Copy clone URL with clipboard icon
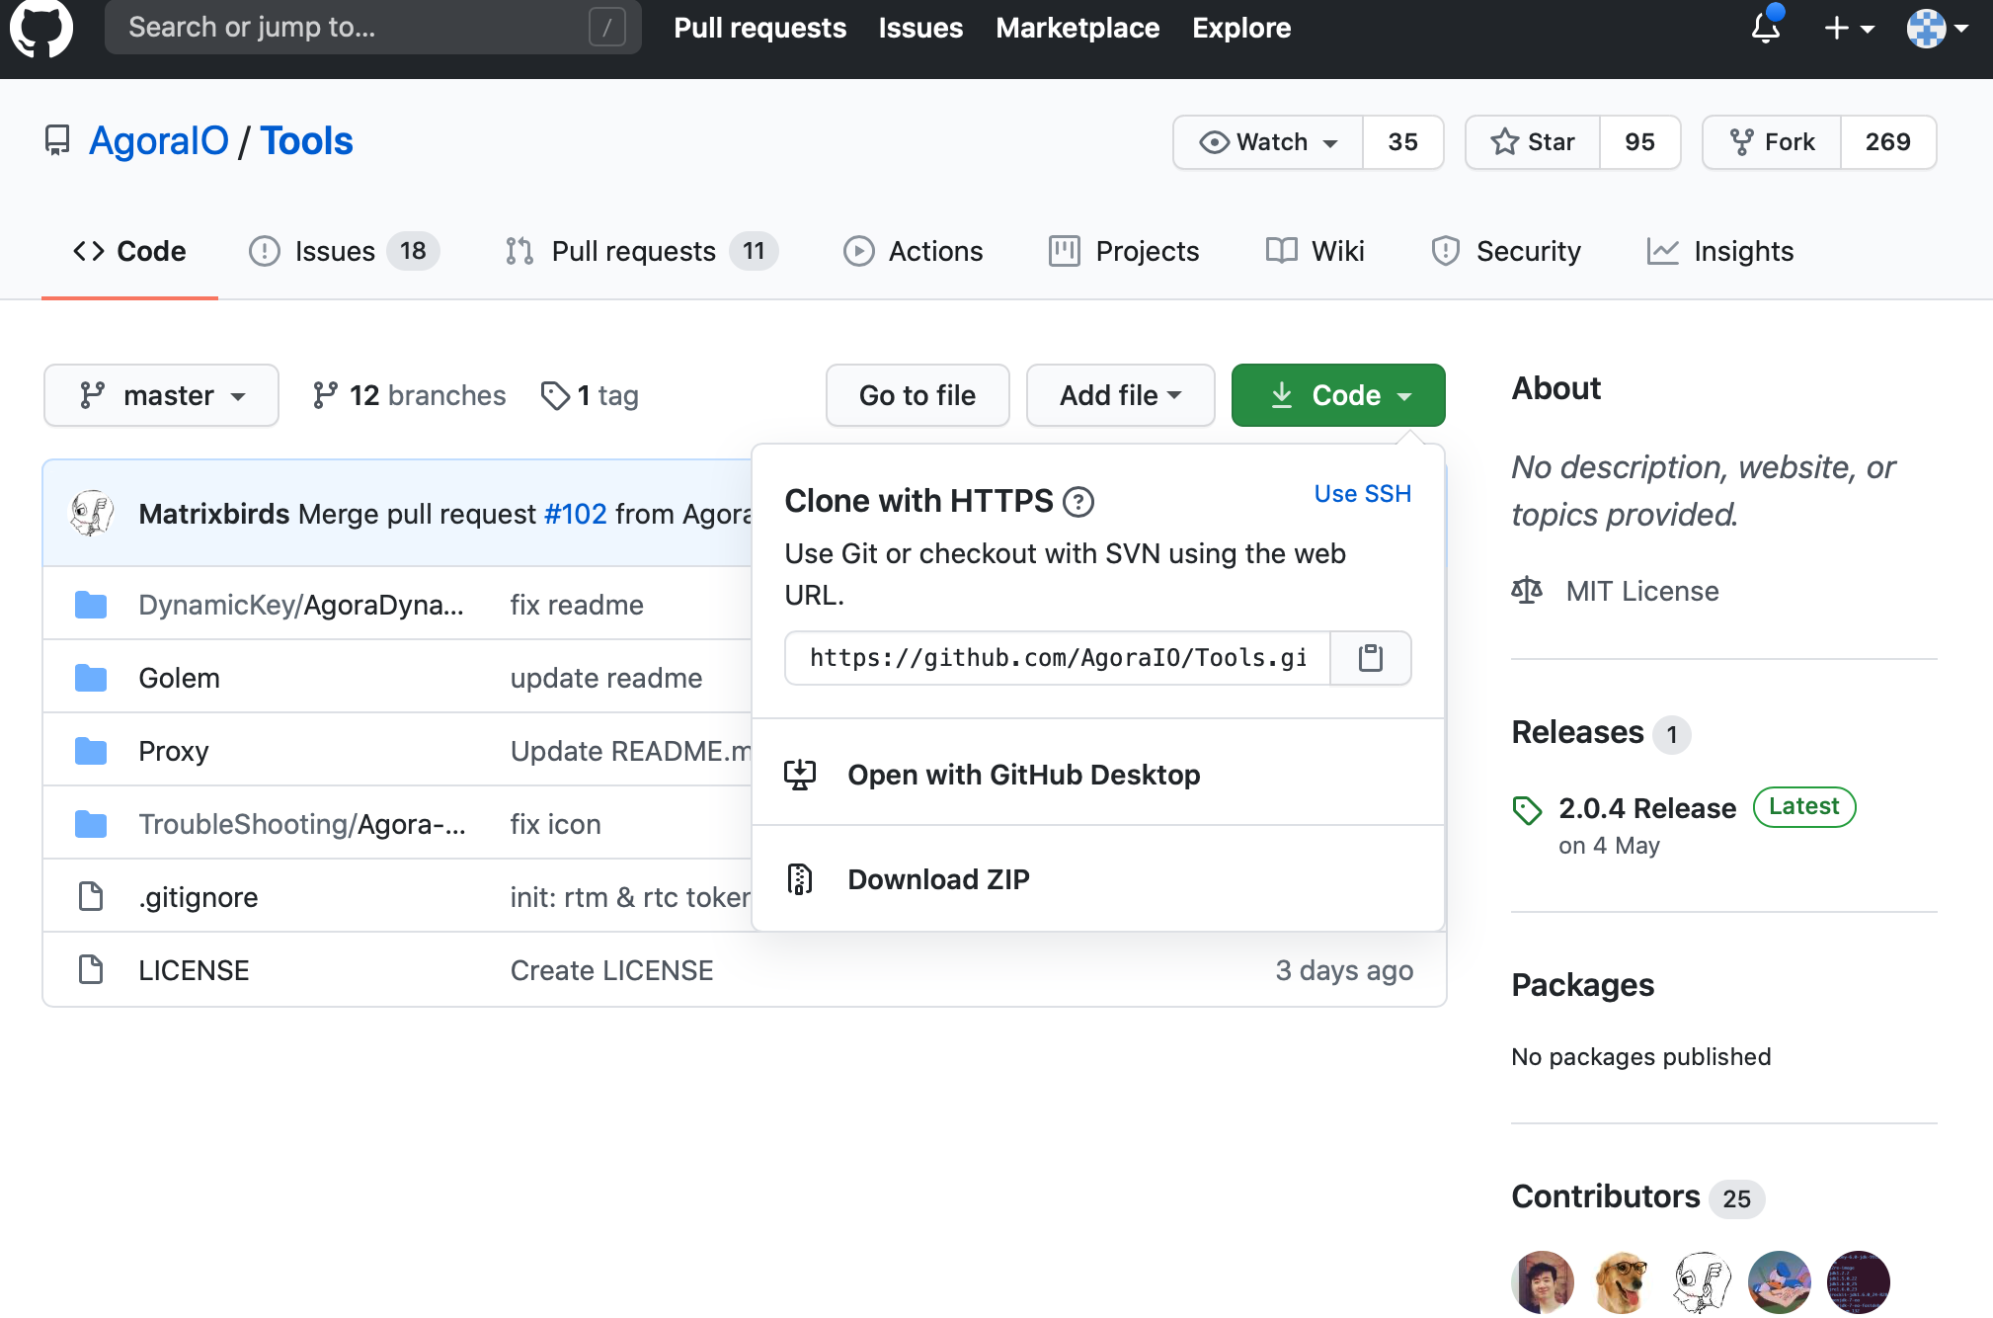The image size is (1993, 1318). tap(1370, 658)
